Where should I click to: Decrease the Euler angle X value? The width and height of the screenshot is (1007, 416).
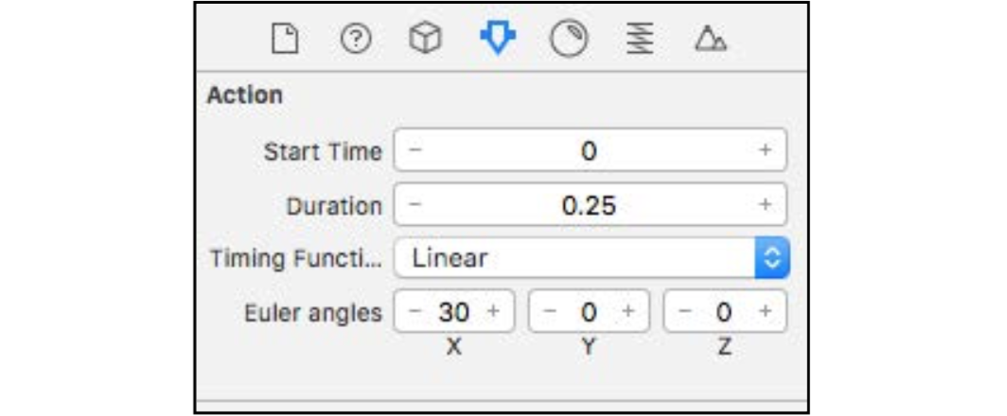(415, 311)
